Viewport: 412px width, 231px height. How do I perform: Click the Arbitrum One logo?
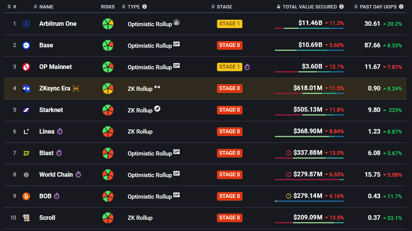click(26, 24)
